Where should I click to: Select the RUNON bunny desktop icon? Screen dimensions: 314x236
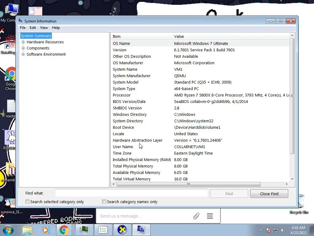9,140
